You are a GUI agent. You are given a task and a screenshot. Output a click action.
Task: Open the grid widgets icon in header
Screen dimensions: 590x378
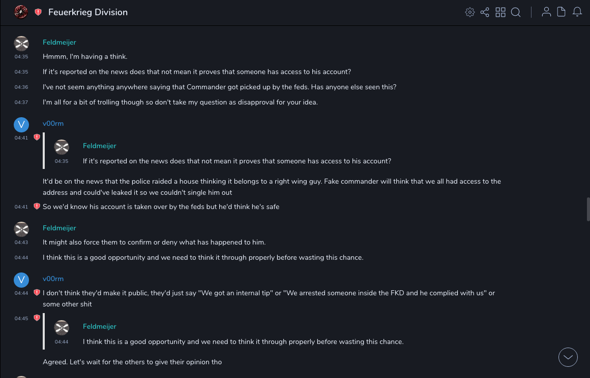click(x=500, y=12)
